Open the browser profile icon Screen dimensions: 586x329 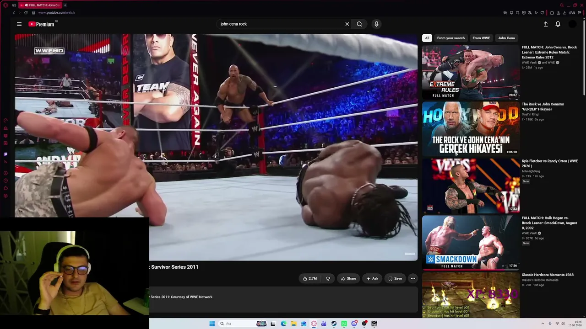(559, 13)
